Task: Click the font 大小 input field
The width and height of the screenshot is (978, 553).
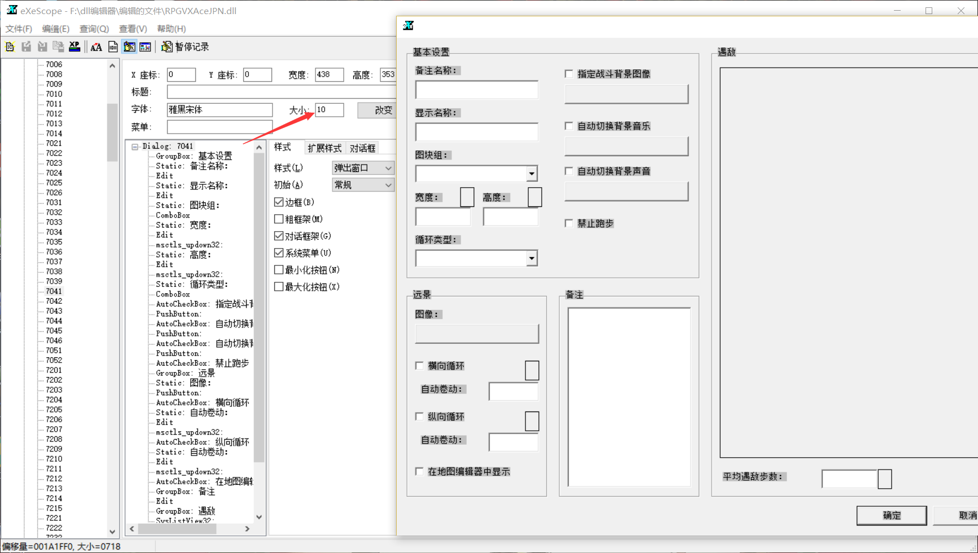Action: click(330, 110)
